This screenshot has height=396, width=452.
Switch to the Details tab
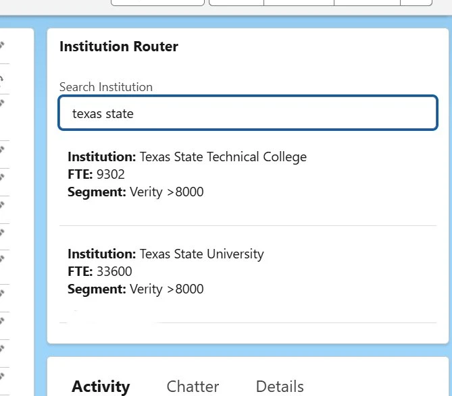point(280,386)
